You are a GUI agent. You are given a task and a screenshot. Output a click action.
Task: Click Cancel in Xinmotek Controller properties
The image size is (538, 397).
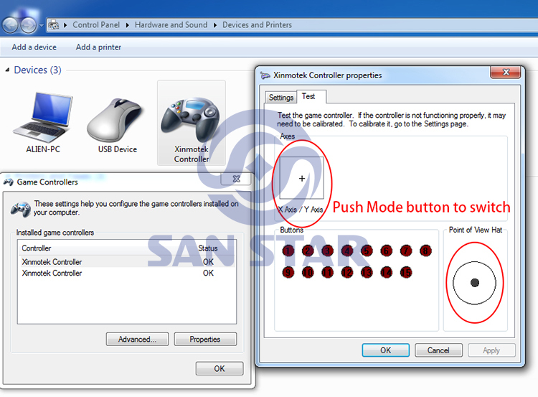point(438,350)
